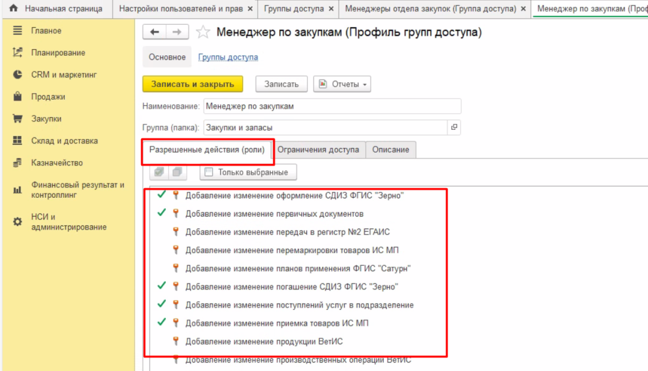Viewport: 648px width, 371px height.
Task: Switch to the 'Ограничения доступа' tab
Action: click(x=318, y=150)
